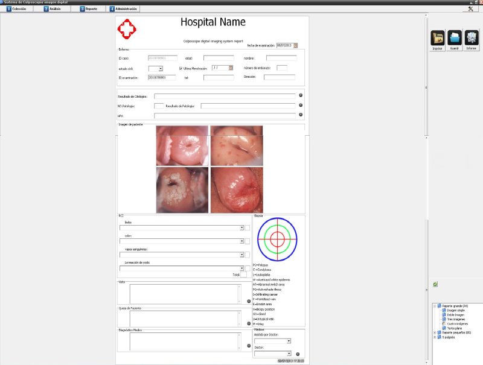Click the nombre input field

click(x=281, y=58)
